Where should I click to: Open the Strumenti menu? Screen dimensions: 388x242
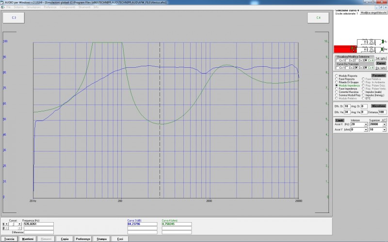coord(84,7)
